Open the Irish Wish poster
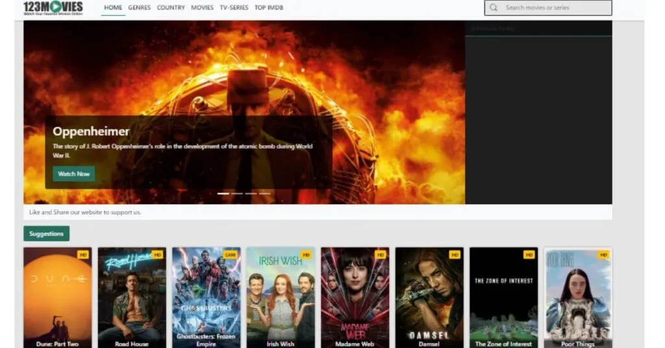The image size is (665, 348). coord(281,298)
